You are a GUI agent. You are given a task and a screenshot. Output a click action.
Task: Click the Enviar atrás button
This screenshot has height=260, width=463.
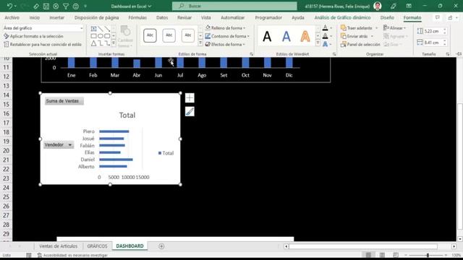(x=354, y=36)
